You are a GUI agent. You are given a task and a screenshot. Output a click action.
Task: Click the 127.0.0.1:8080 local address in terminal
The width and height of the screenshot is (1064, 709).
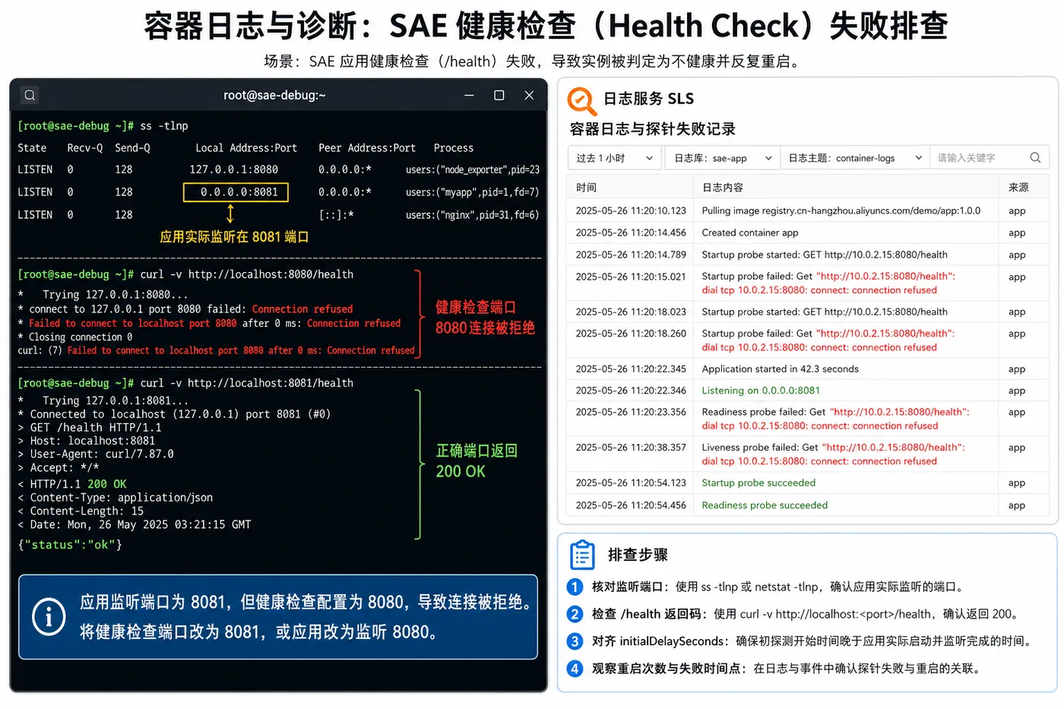pyautogui.click(x=234, y=169)
